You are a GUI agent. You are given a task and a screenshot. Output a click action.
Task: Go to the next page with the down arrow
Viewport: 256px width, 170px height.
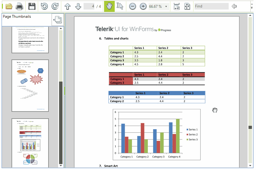pyautogui.click(x=78, y=6)
